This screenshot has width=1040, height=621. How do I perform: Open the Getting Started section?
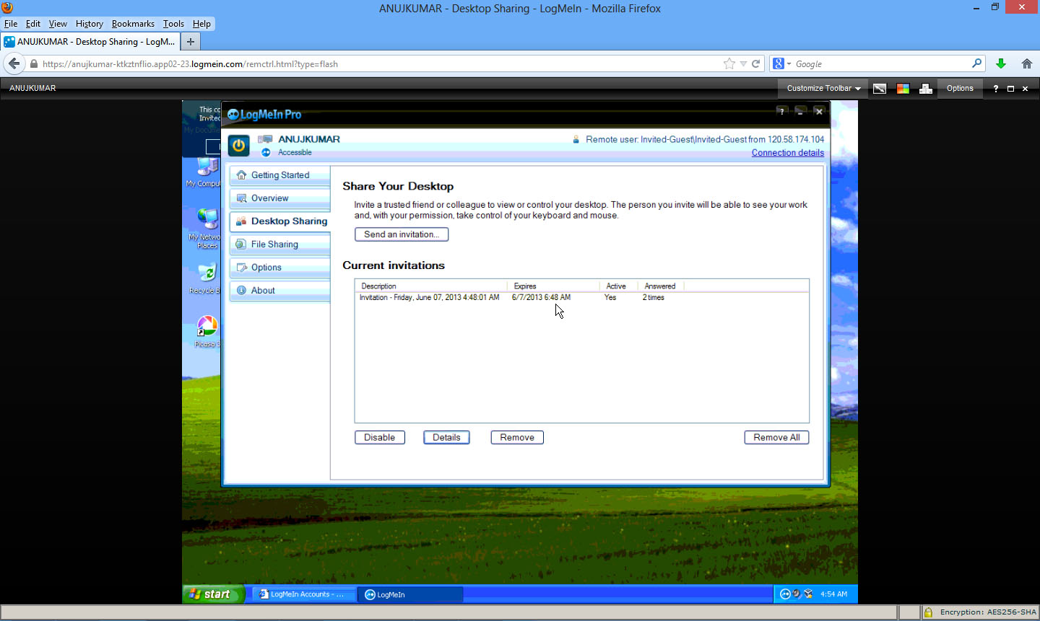click(279, 175)
